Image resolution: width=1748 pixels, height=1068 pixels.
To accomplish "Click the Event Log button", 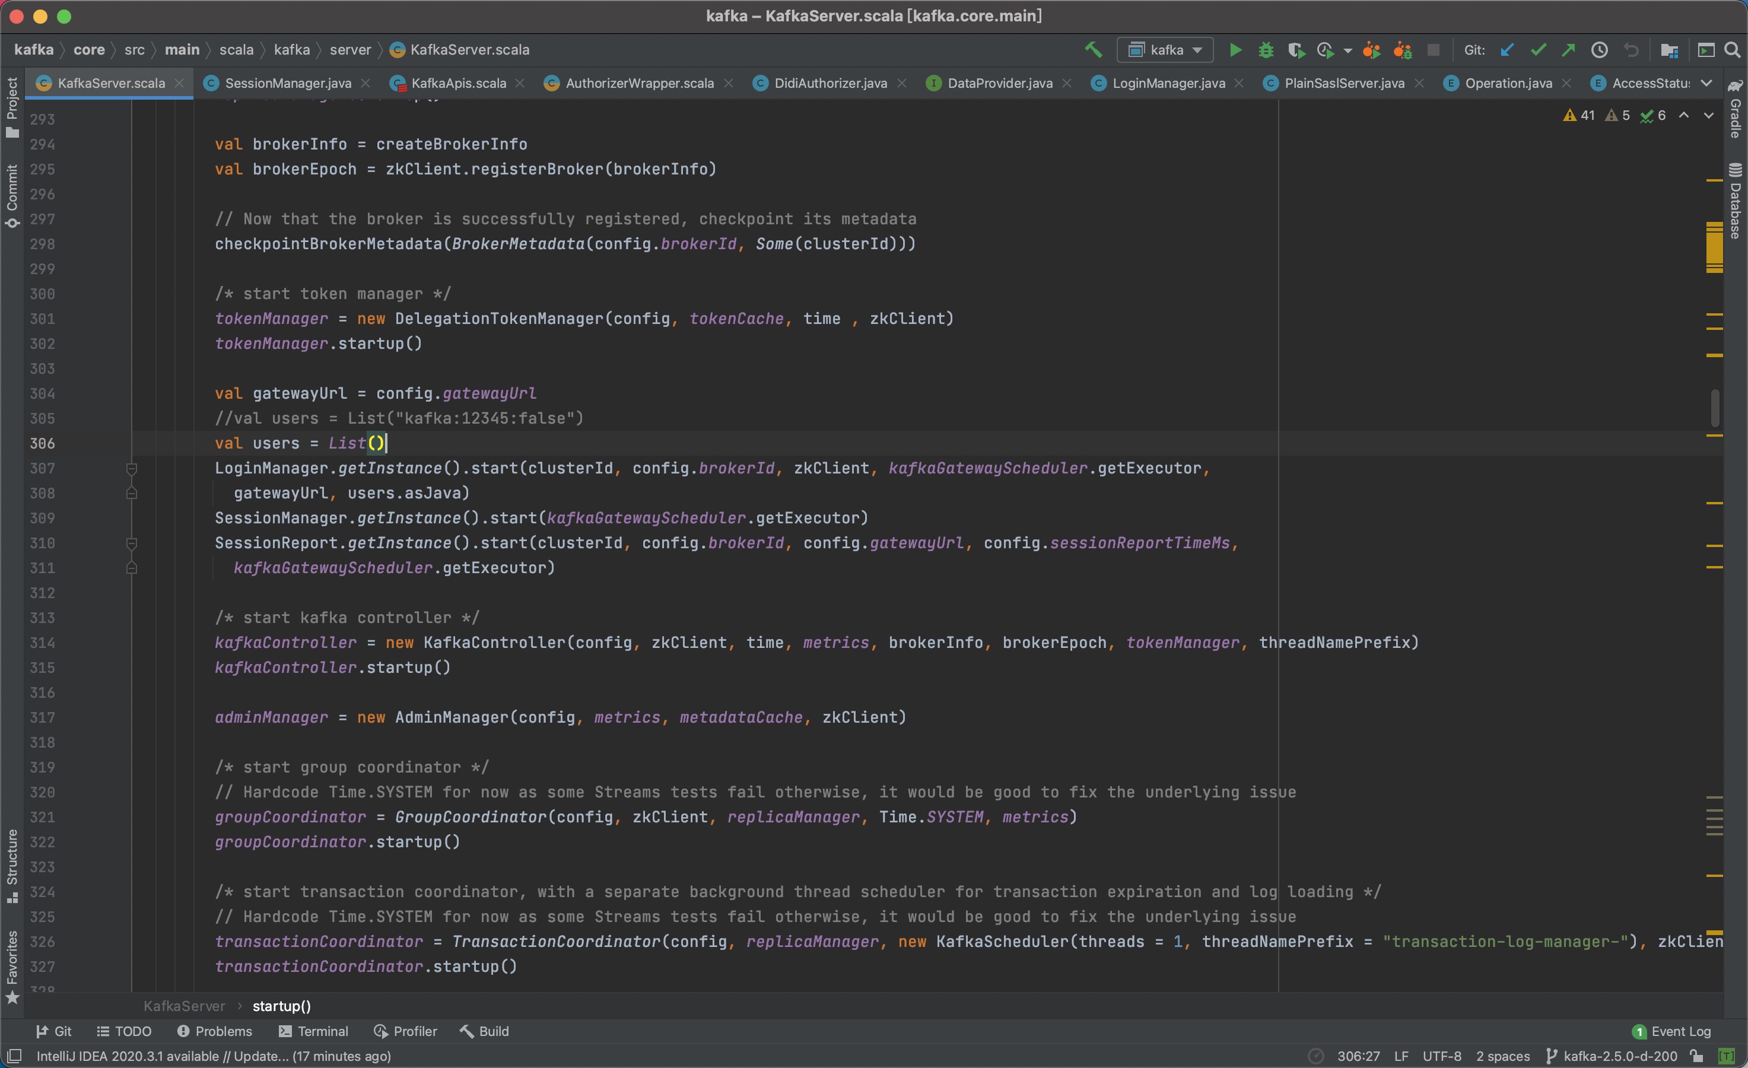I will click(x=1671, y=1031).
